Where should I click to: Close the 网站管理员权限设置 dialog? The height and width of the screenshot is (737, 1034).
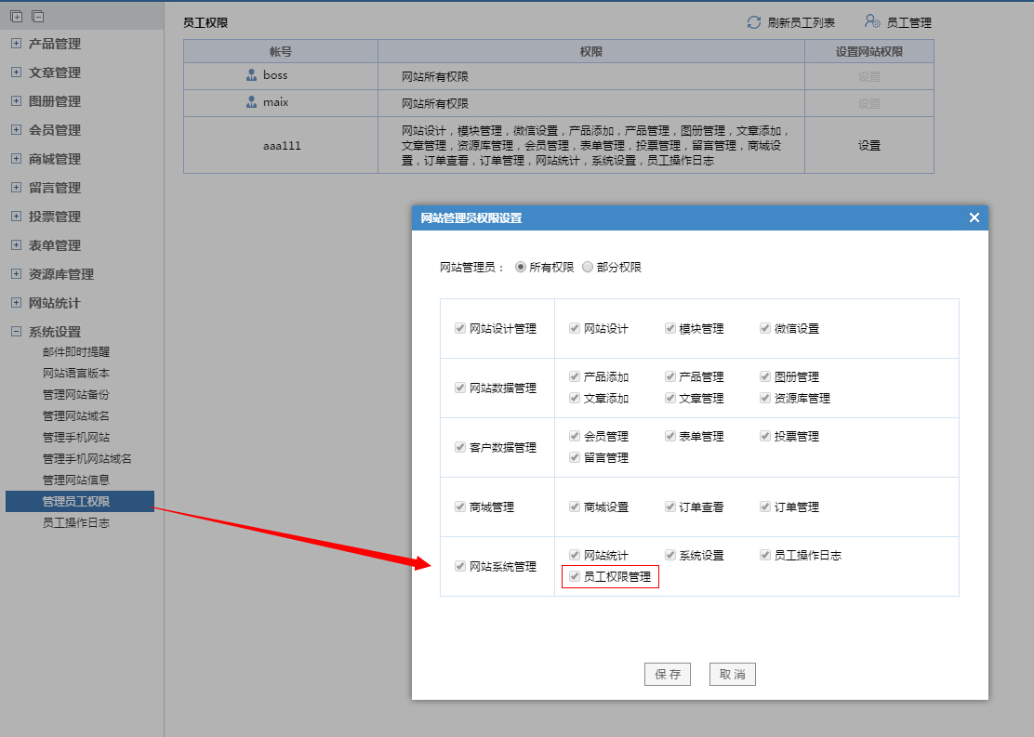click(974, 217)
